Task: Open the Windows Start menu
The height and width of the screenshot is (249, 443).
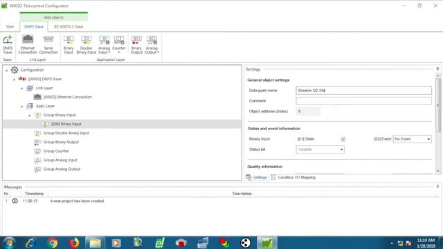Action: (x=9, y=243)
